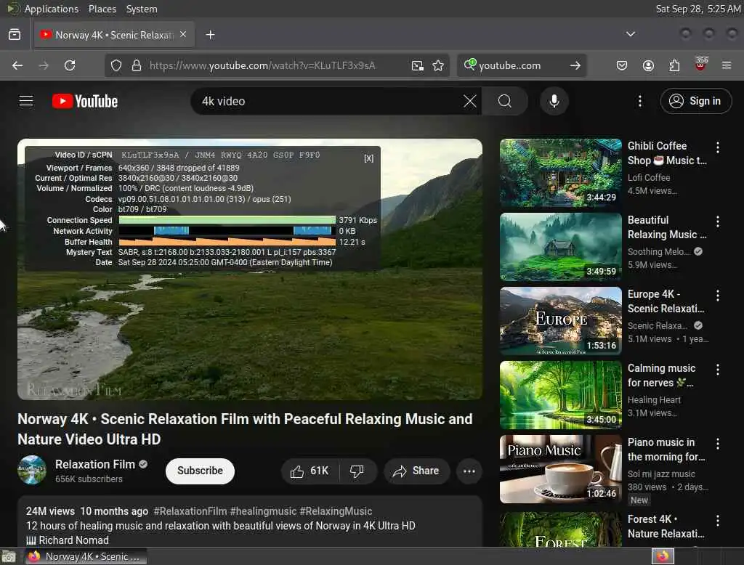
Task: Click the #RelaxingMusic hashtag
Action: tap(336, 511)
